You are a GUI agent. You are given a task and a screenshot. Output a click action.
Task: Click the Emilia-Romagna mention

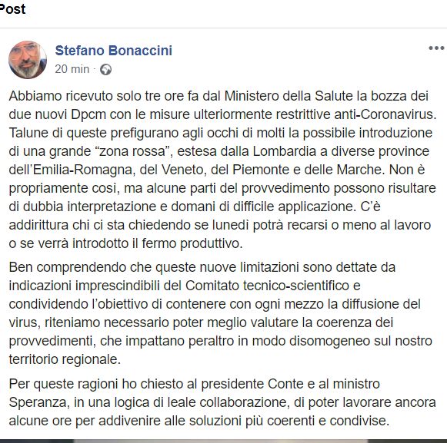[x=82, y=170]
